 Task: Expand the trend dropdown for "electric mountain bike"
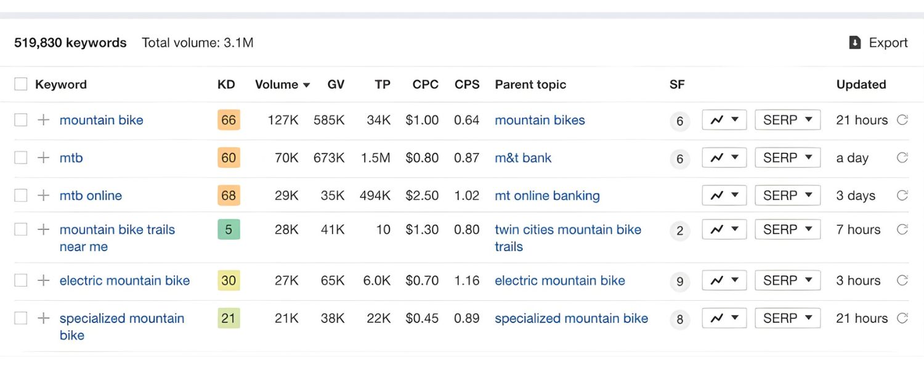click(724, 280)
